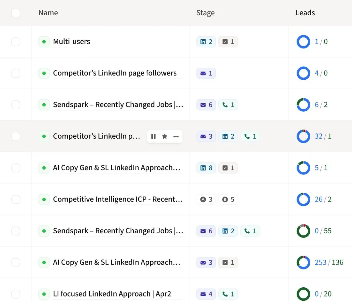Image resolution: width=352 pixels, height=302 pixels.
Task: Click email 6 chip in the 6 / 2 Sendspark row
Action: (x=206, y=105)
